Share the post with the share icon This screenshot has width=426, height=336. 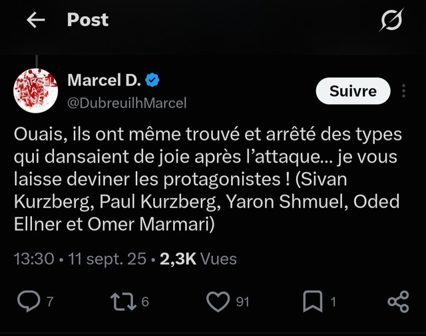point(398,301)
